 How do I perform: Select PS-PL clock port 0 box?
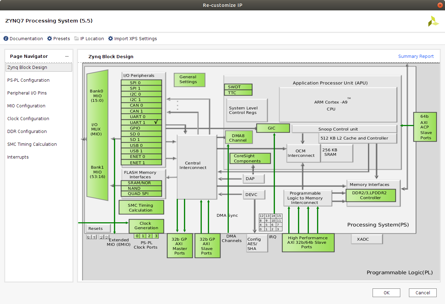[137, 236]
